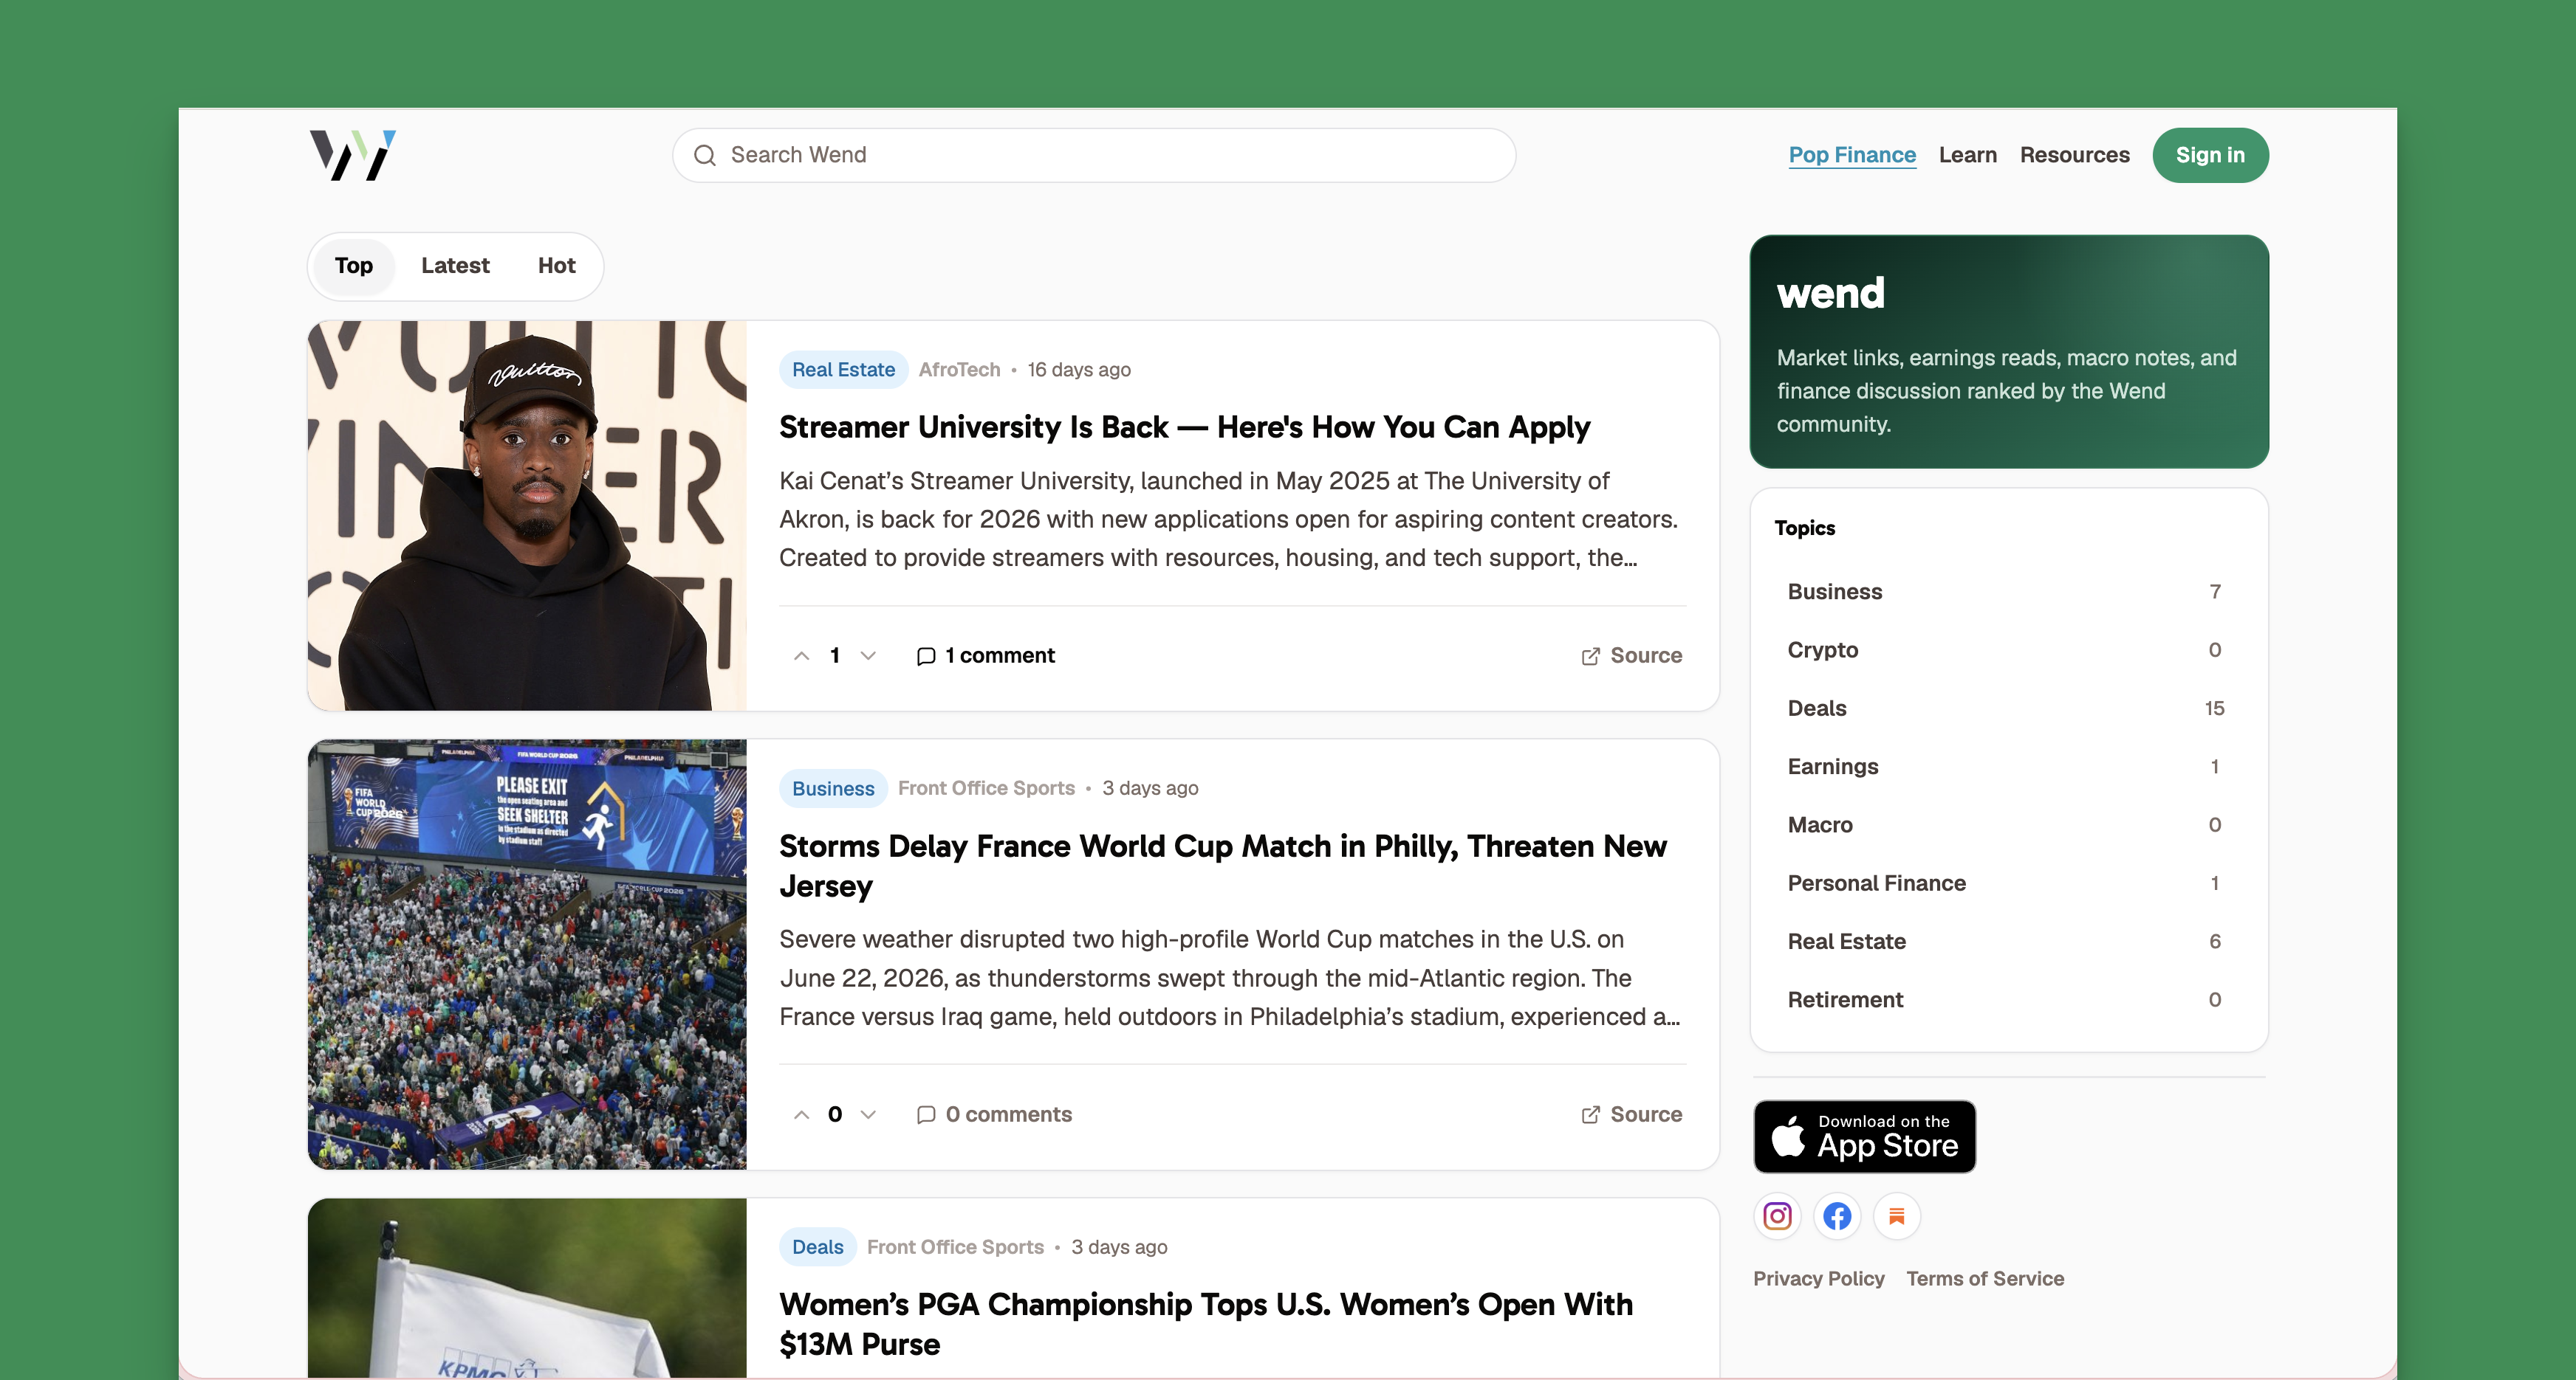This screenshot has height=1380, width=2576.
Task: Open comments icon on Streamer University post
Action: (x=926, y=655)
